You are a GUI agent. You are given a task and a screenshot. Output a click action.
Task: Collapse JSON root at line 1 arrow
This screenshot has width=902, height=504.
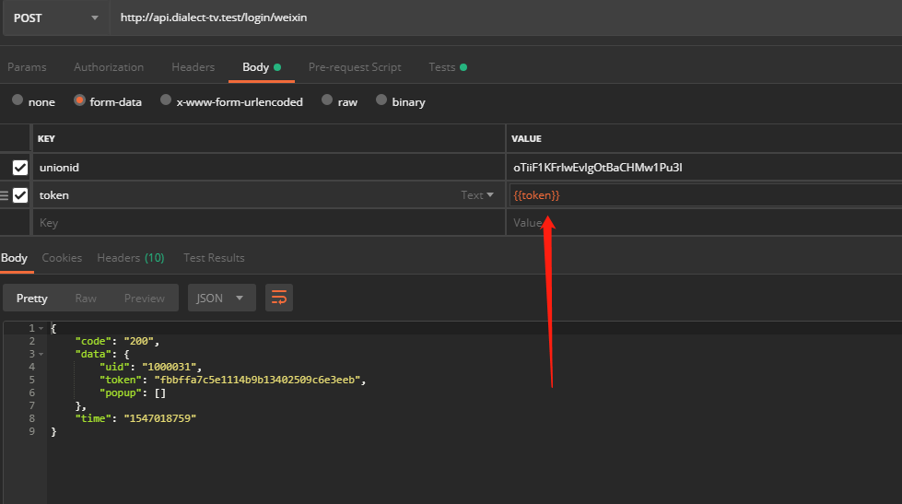pos(41,328)
